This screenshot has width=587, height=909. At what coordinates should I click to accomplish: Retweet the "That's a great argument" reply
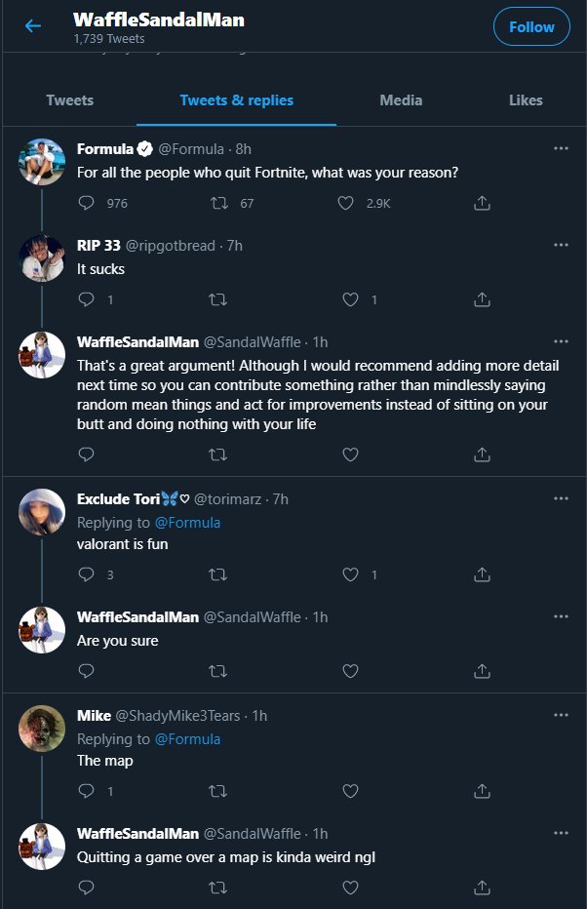219,454
